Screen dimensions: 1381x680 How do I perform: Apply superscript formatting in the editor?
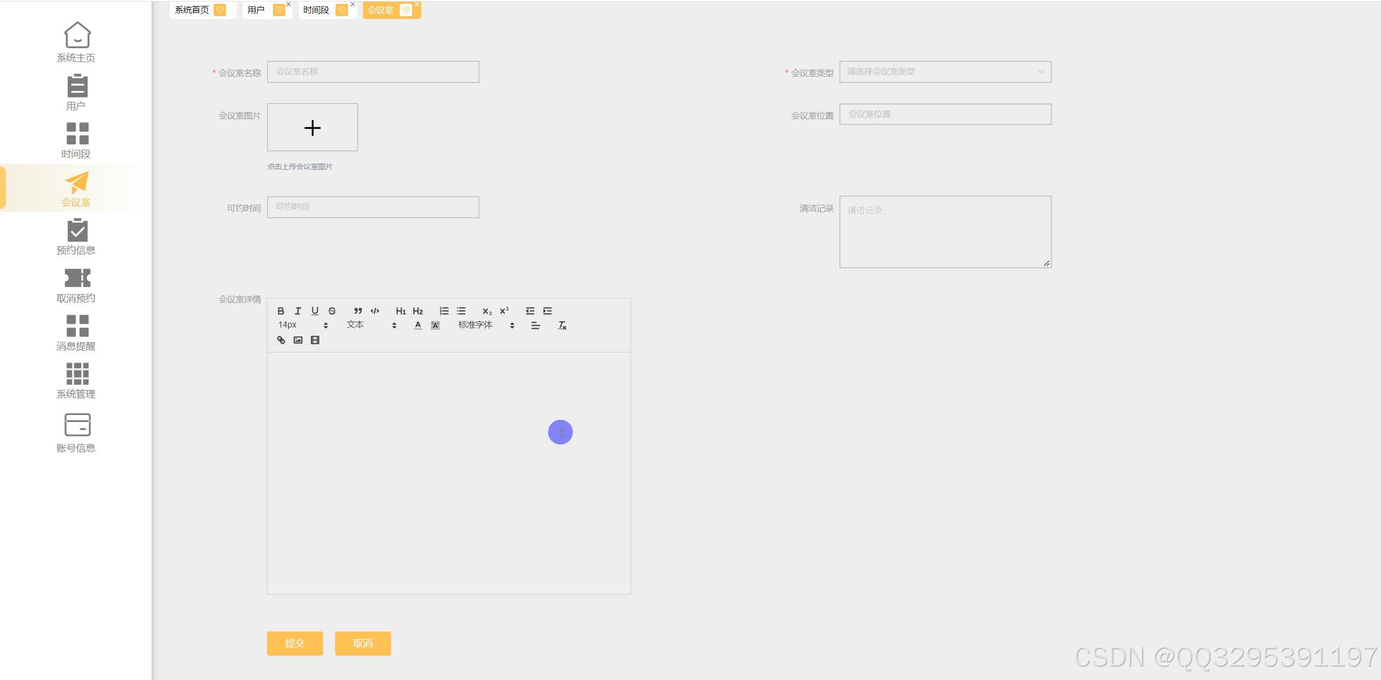504,311
